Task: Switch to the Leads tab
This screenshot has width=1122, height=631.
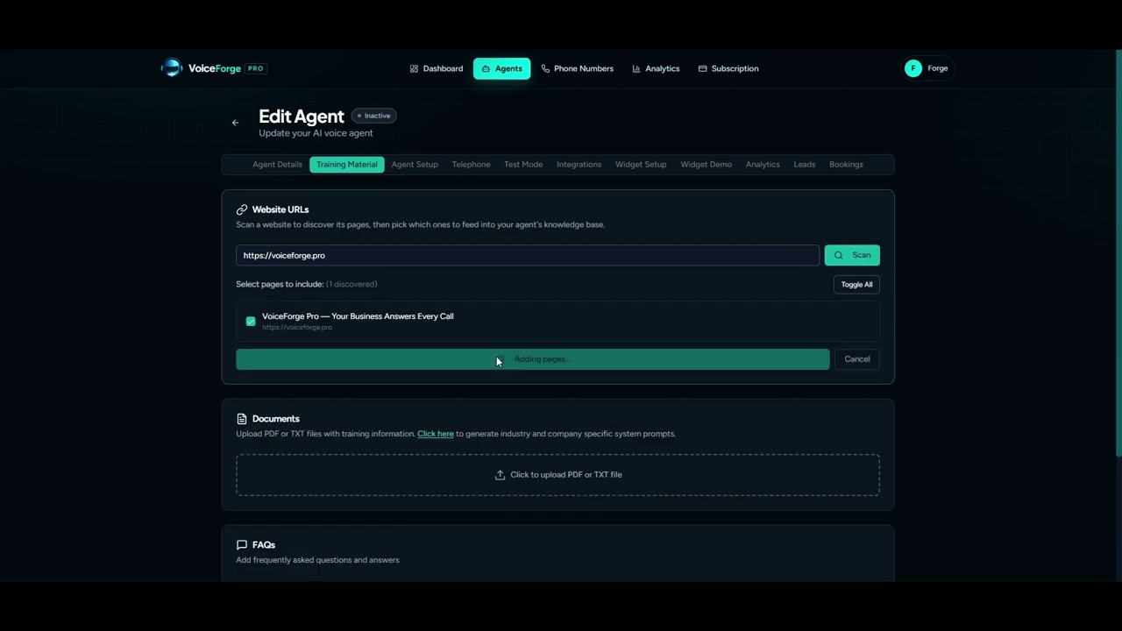Action: pos(805,165)
